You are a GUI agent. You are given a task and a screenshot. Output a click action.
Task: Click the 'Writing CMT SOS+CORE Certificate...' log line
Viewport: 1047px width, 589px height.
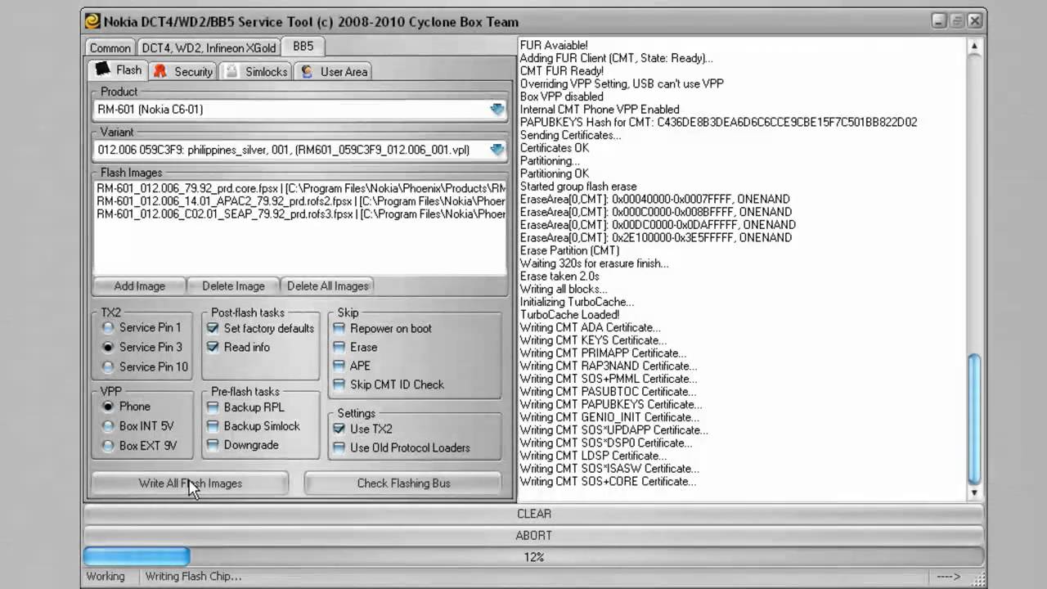(x=608, y=481)
